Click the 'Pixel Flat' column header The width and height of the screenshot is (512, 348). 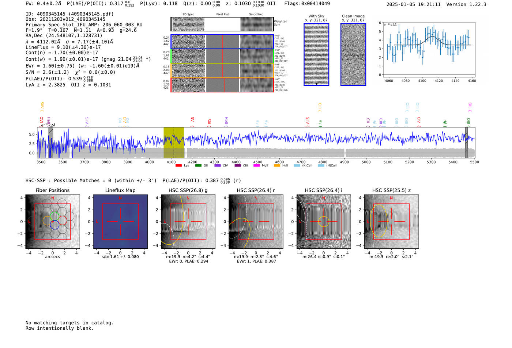[x=223, y=15]
